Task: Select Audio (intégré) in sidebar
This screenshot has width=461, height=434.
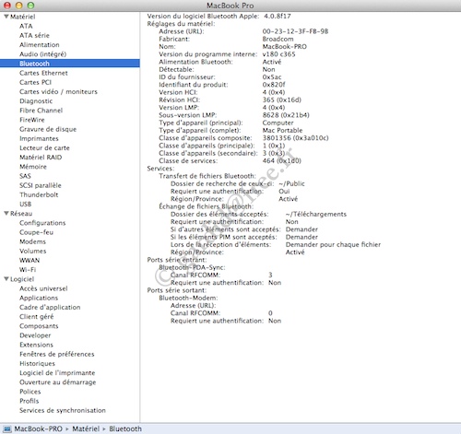Action: coord(42,54)
